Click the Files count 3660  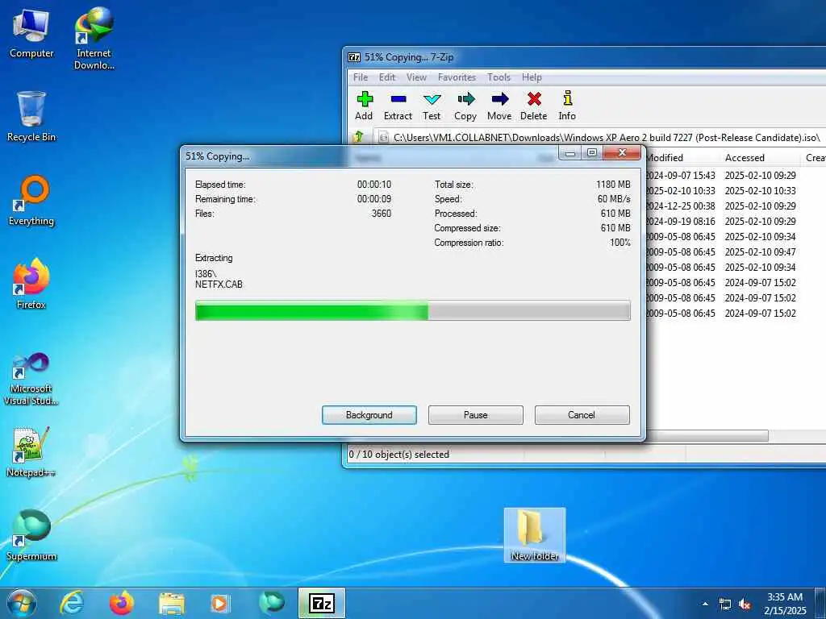point(382,213)
